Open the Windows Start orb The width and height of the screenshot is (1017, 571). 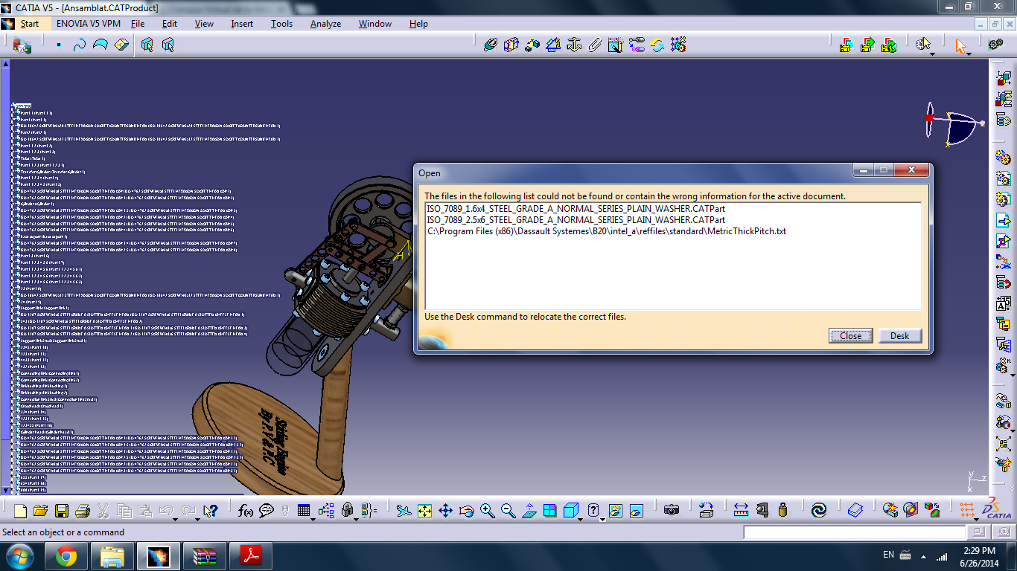point(19,556)
